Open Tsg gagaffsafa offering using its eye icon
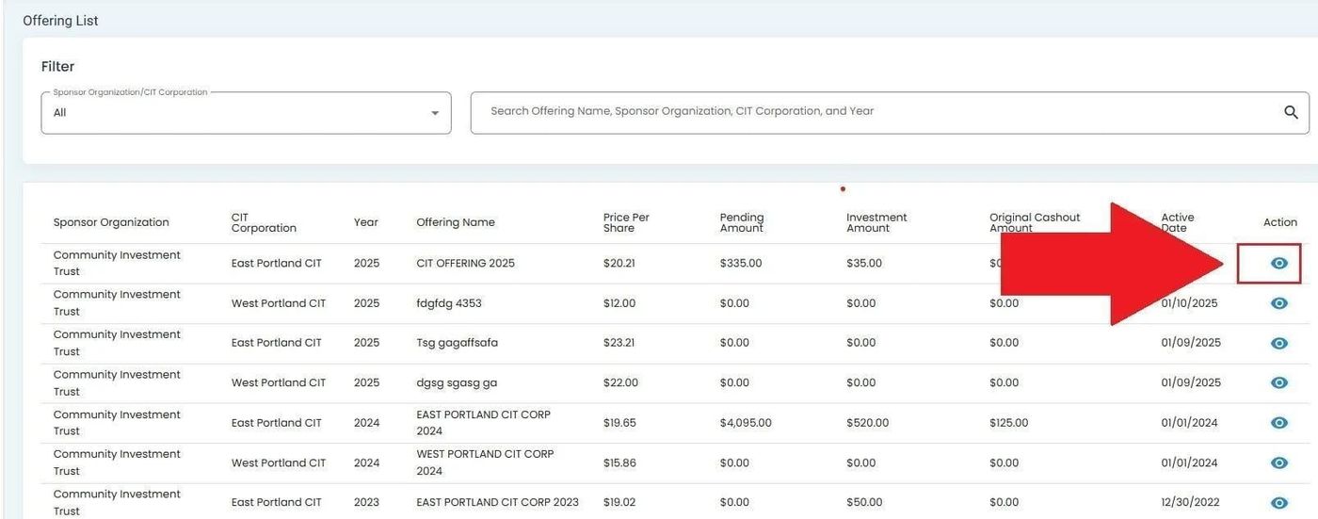Image resolution: width=1318 pixels, height=519 pixels. (x=1278, y=343)
